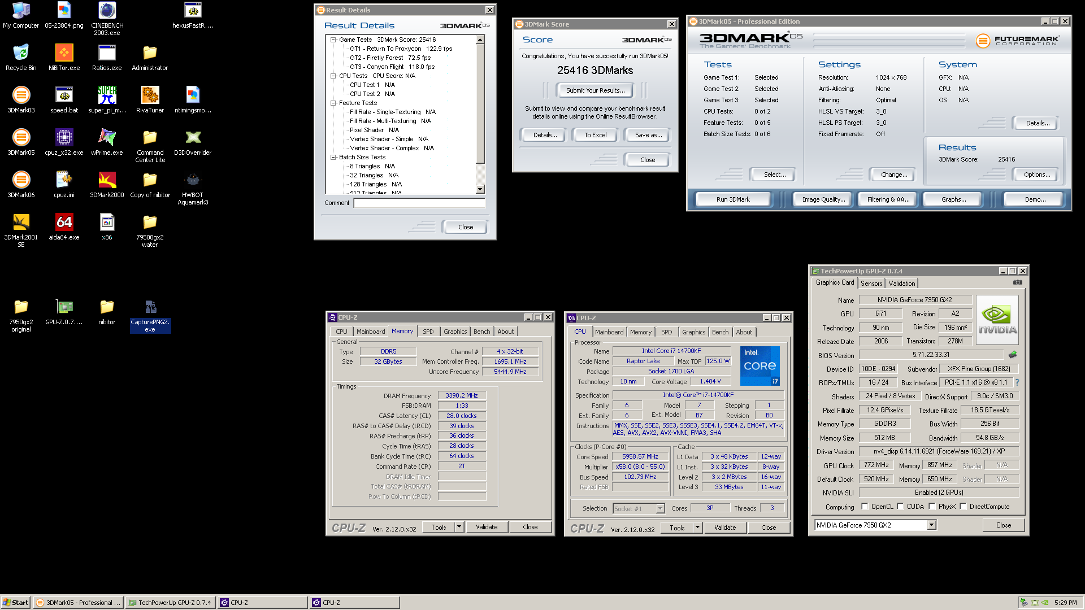Screen dimensions: 1085x610
Task: Click Save as button in Score window
Action: point(648,135)
